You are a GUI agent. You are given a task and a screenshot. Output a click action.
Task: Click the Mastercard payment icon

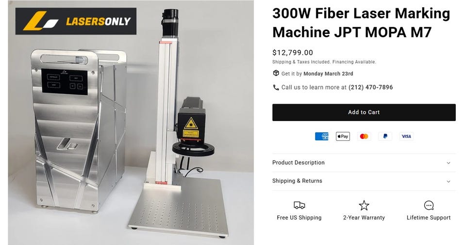point(364,137)
